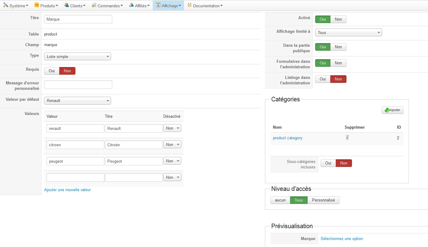Select 'Tous' access level

pos(299,200)
